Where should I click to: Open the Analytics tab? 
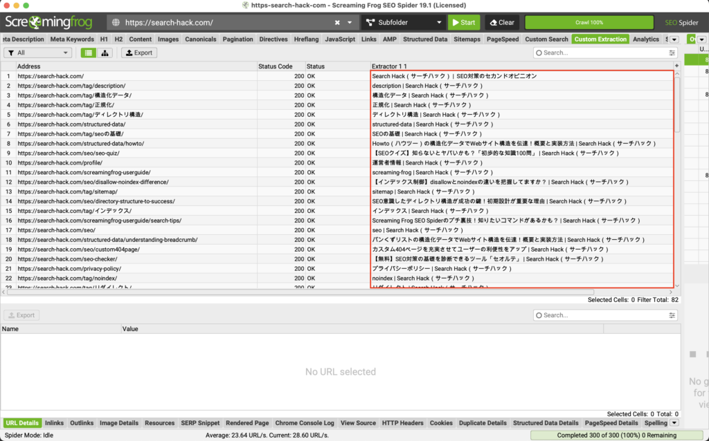pos(646,39)
